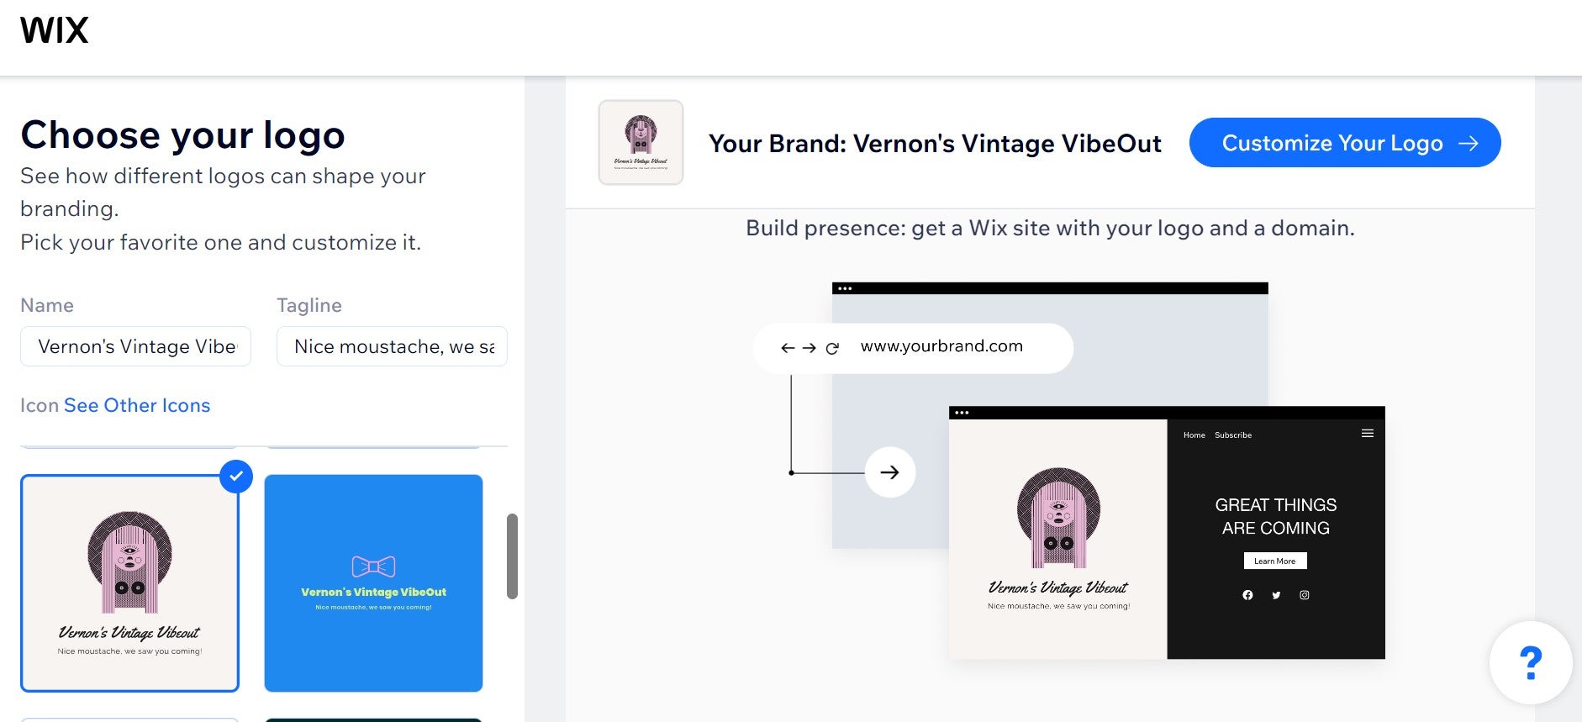1582x722 pixels.
Task: Select the blue bow-tie logo card
Action: tap(373, 583)
